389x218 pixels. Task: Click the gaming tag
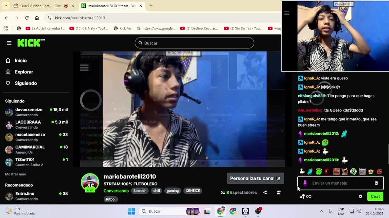[173, 191]
